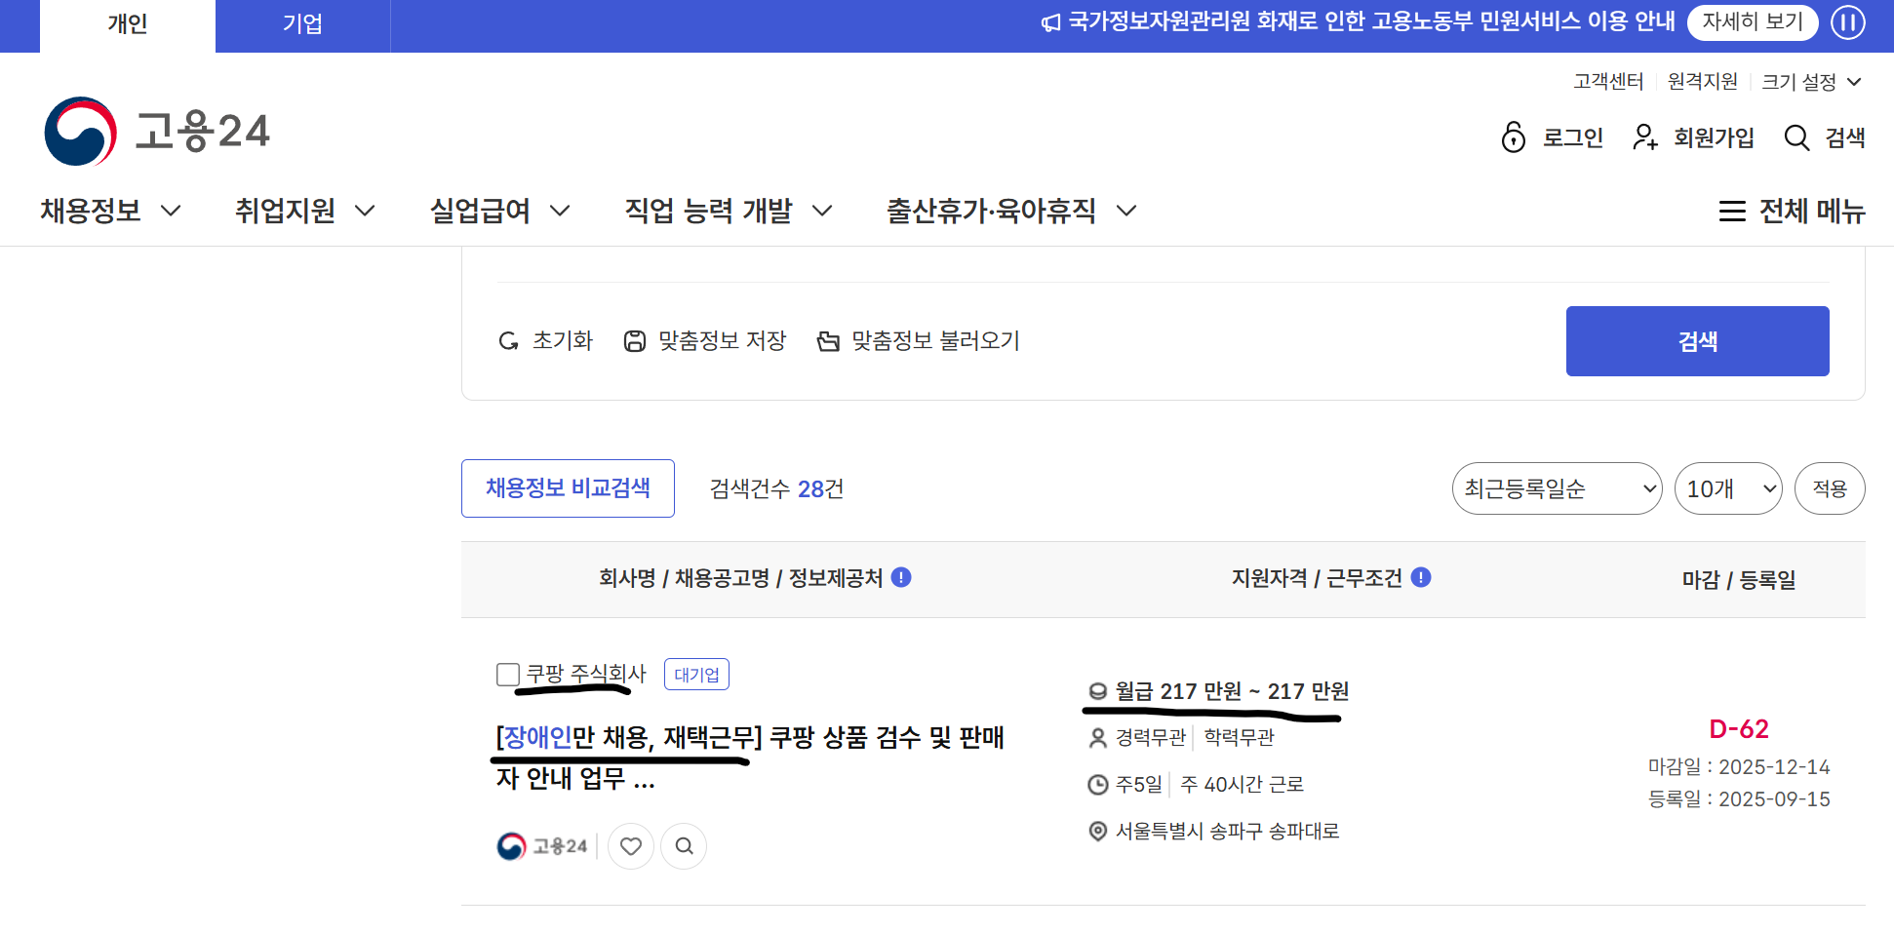Open the 최근등록일순 sort dropdown
Screen dimensions: 1894x933
[x=1556, y=488]
